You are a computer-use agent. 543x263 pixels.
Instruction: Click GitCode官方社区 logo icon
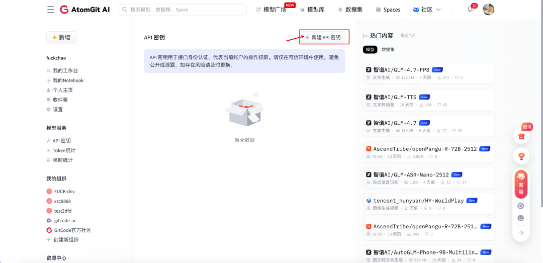(x=49, y=230)
